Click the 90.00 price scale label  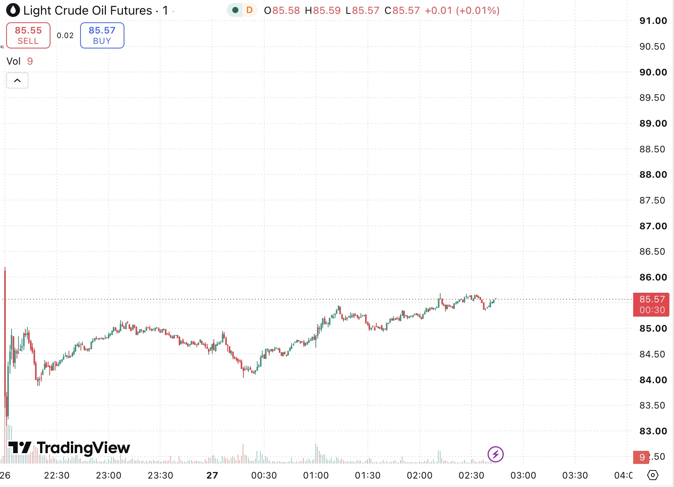point(653,72)
